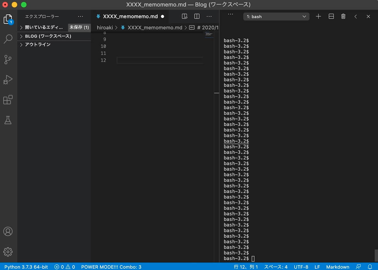Open the Run and Debug view
This screenshot has width=378, height=270.
tap(8, 80)
